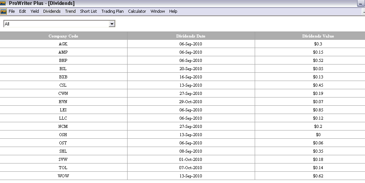Select the BXB company code cell
This screenshot has height=183, width=365.
[63, 77]
